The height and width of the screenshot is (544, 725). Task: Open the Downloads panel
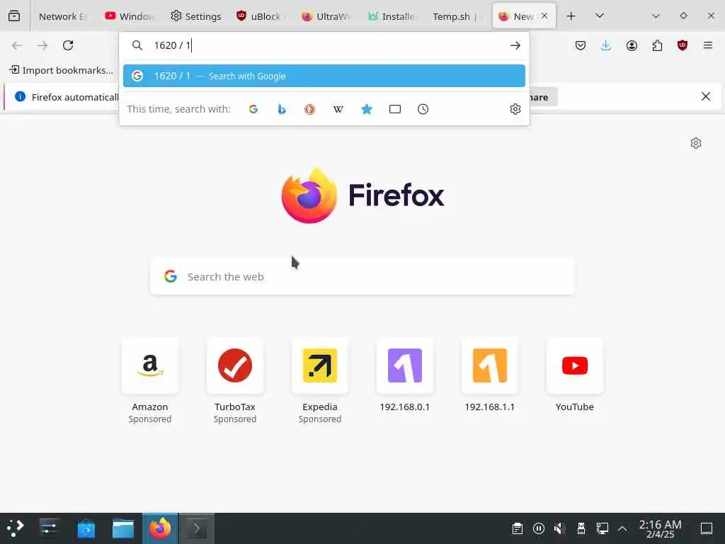pos(606,45)
